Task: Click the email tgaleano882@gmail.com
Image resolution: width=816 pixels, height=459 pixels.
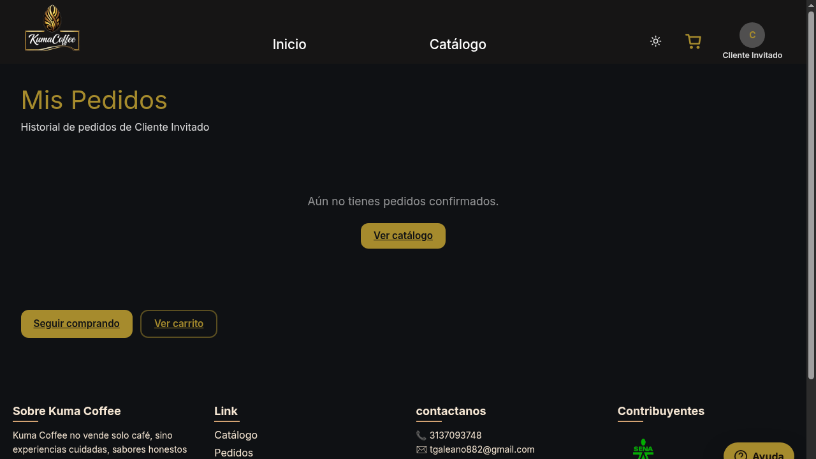Action: coord(482,449)
